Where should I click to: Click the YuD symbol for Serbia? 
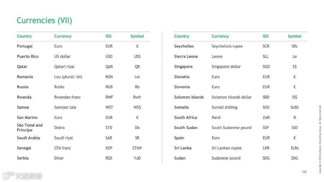click(137, 158)
